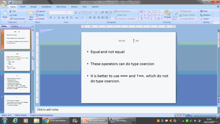Justify the paragraph text
The height and width of the screenshot is (124, 220).
point(102,18)
